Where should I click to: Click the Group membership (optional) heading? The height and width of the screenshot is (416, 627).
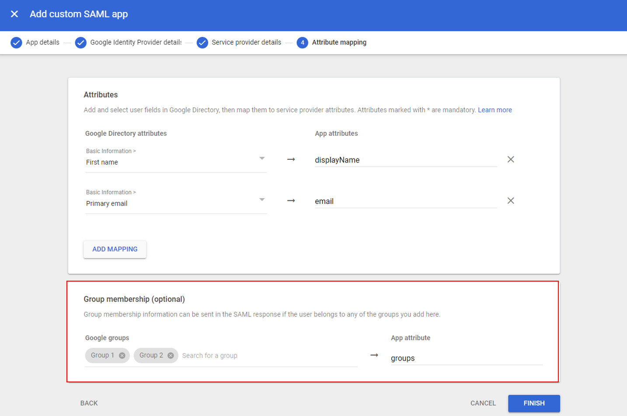click(134, 299)
